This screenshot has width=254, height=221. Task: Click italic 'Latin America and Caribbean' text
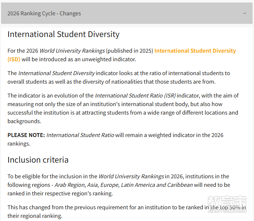(x=157, y=185)
